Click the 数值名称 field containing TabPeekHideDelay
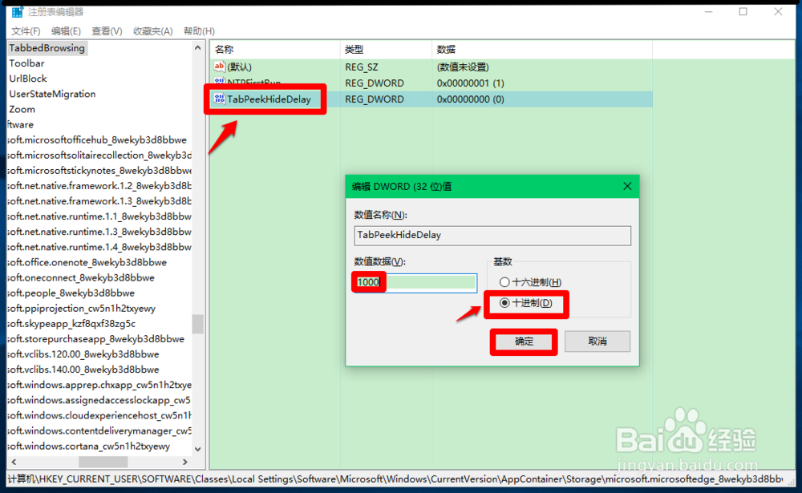The width and height of the screenshot is (802, 493). click(492, 236)
